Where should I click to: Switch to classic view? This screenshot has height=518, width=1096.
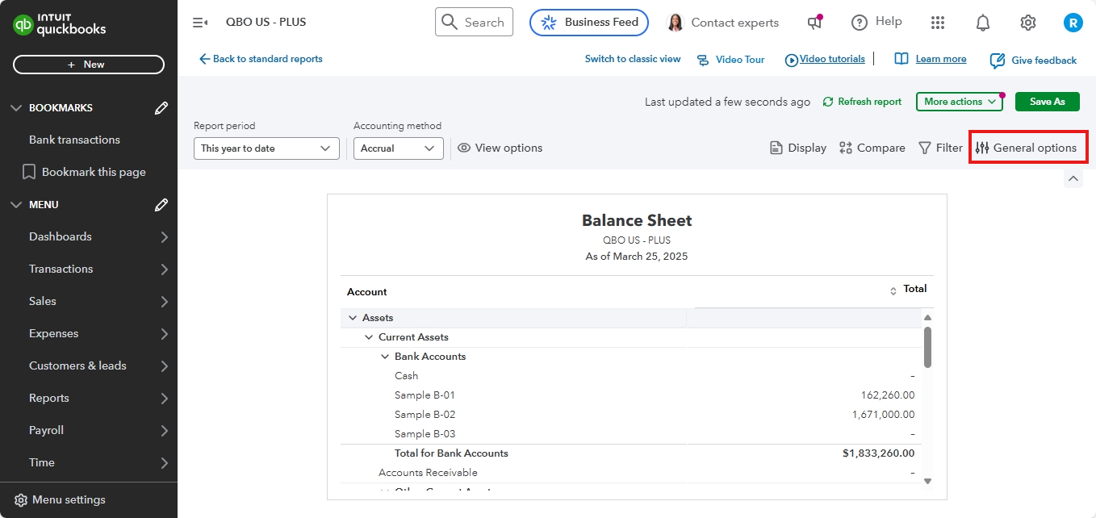click(633, 59)
